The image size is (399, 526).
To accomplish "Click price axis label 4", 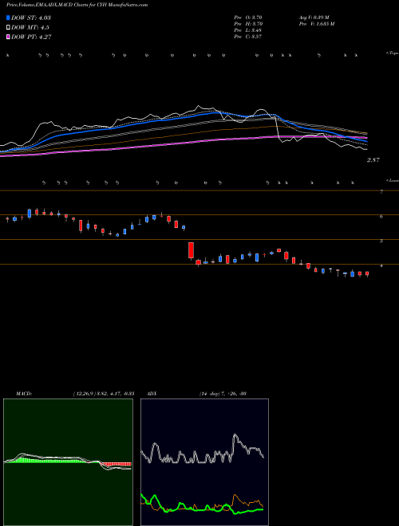I will tap(381, 265).
